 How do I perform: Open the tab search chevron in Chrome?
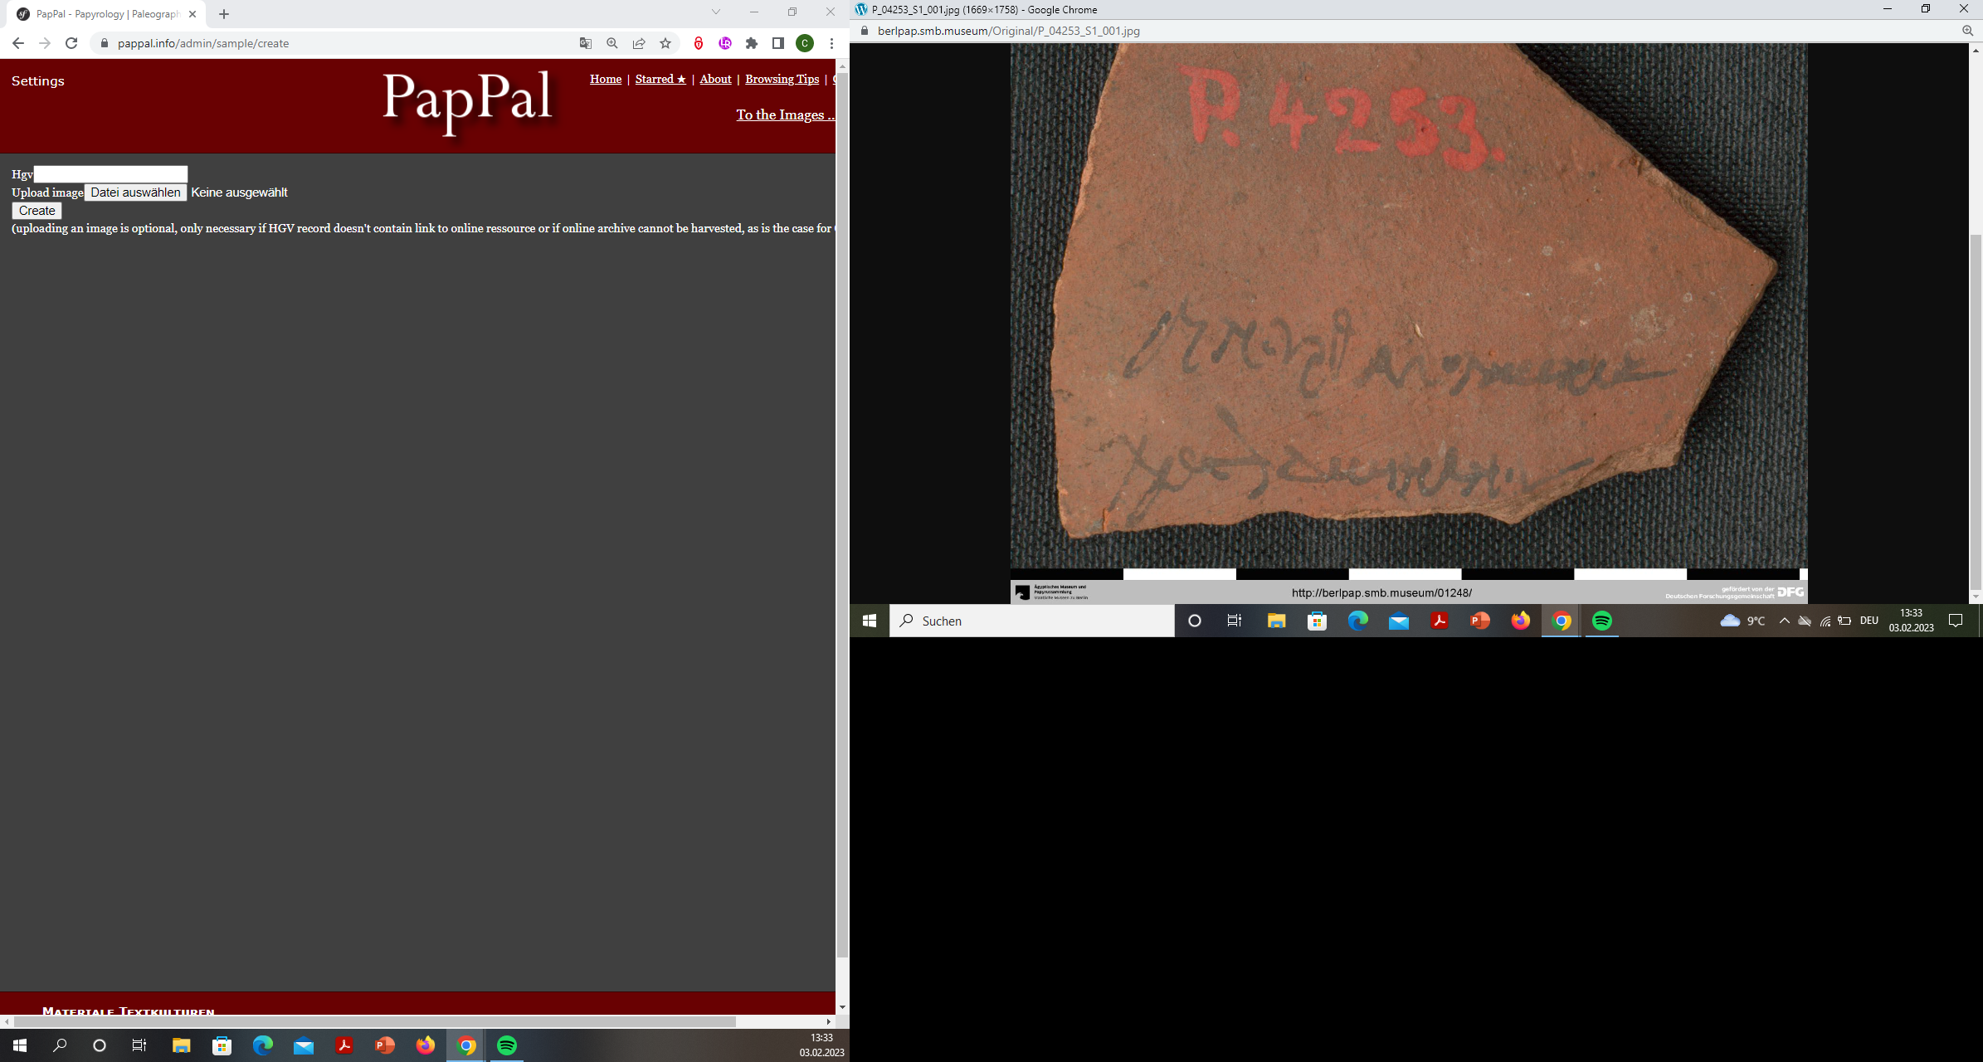[716, 12]
